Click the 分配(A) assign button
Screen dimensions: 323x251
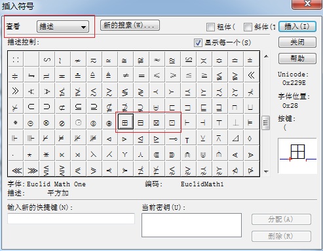coord(281,220)
